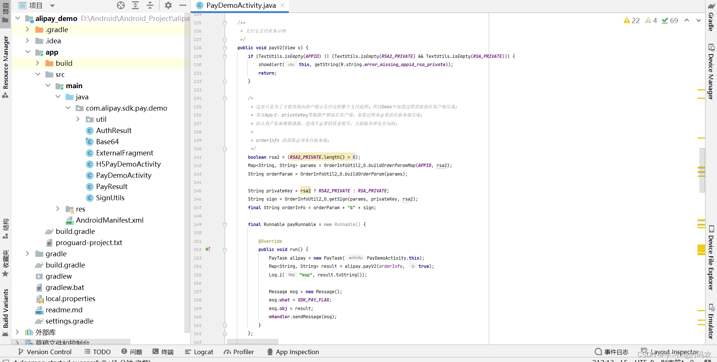Collapse the src folder

38,74
